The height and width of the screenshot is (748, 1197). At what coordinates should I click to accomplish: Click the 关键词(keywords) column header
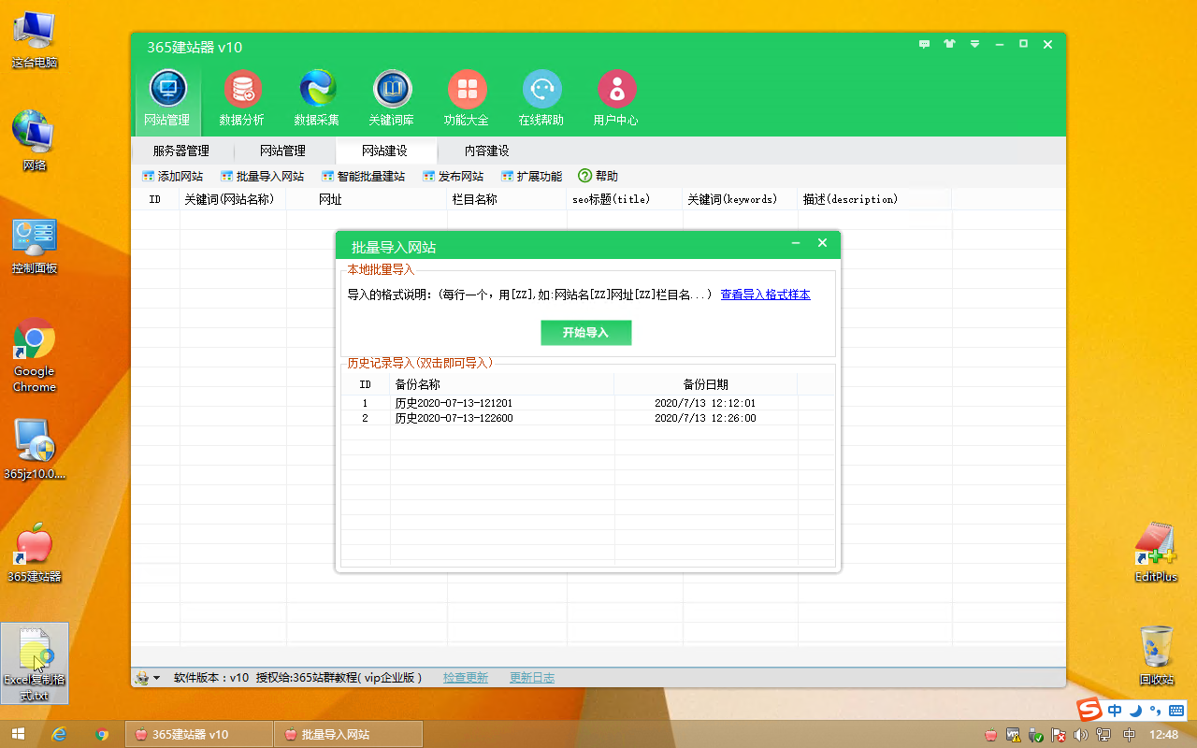741,199
